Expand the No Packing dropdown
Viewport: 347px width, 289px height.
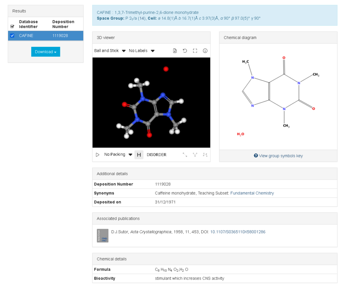click(117, 154)
